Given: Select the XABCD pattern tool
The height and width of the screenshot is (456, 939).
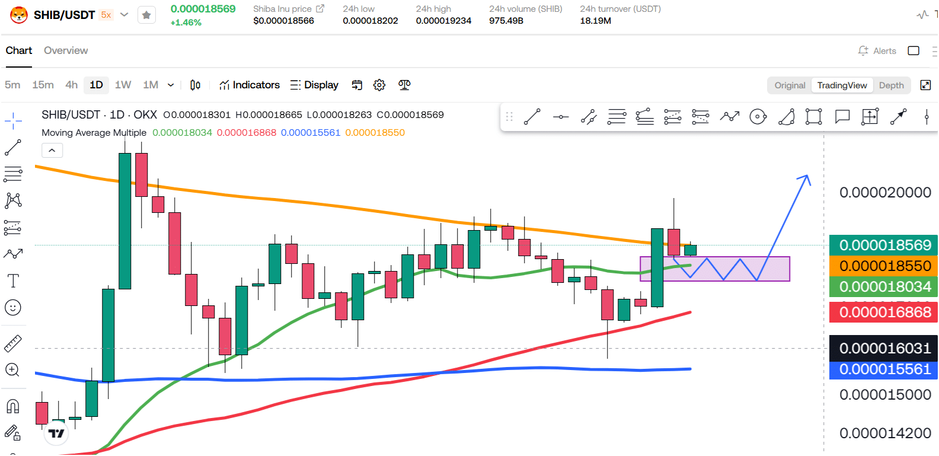Looking at the screenshot, I should click(x=13, y=200).
